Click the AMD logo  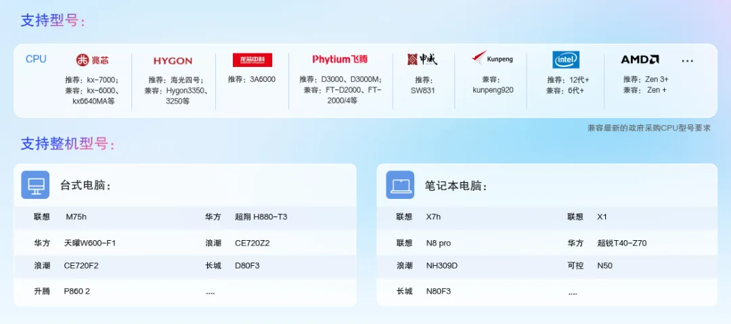click(x=640, y=60)
